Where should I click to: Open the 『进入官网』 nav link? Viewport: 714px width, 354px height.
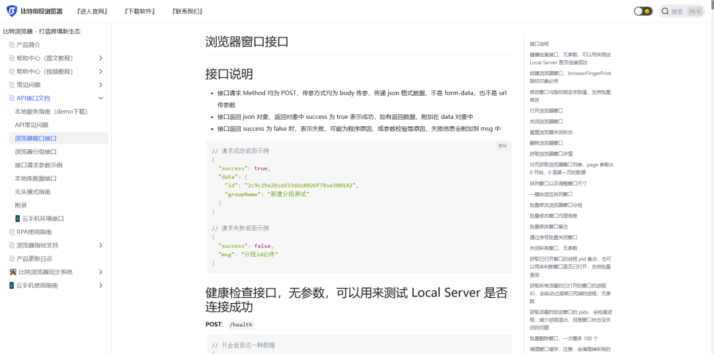pos(92,11)
